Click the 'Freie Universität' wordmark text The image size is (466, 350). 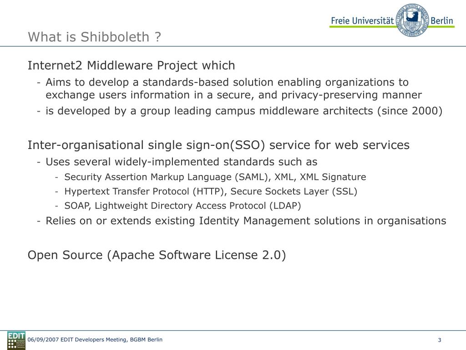[x=362, y=21]
